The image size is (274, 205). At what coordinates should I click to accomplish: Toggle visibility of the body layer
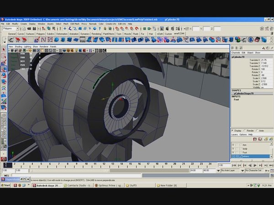click(x=233, y=149)
